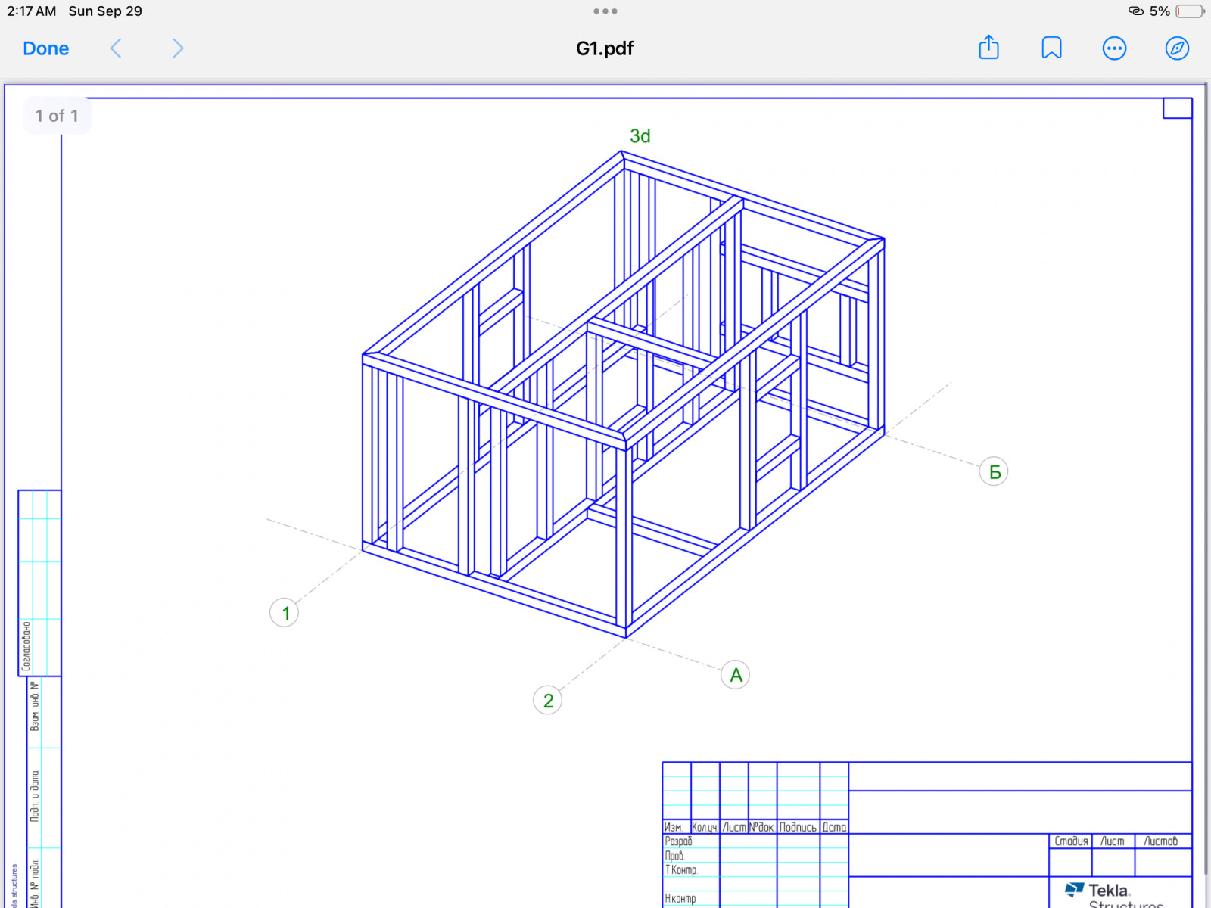Open the more options ellipsis menu
1211x908 pixels.
pyautogui.click(x=1114, y=48)
